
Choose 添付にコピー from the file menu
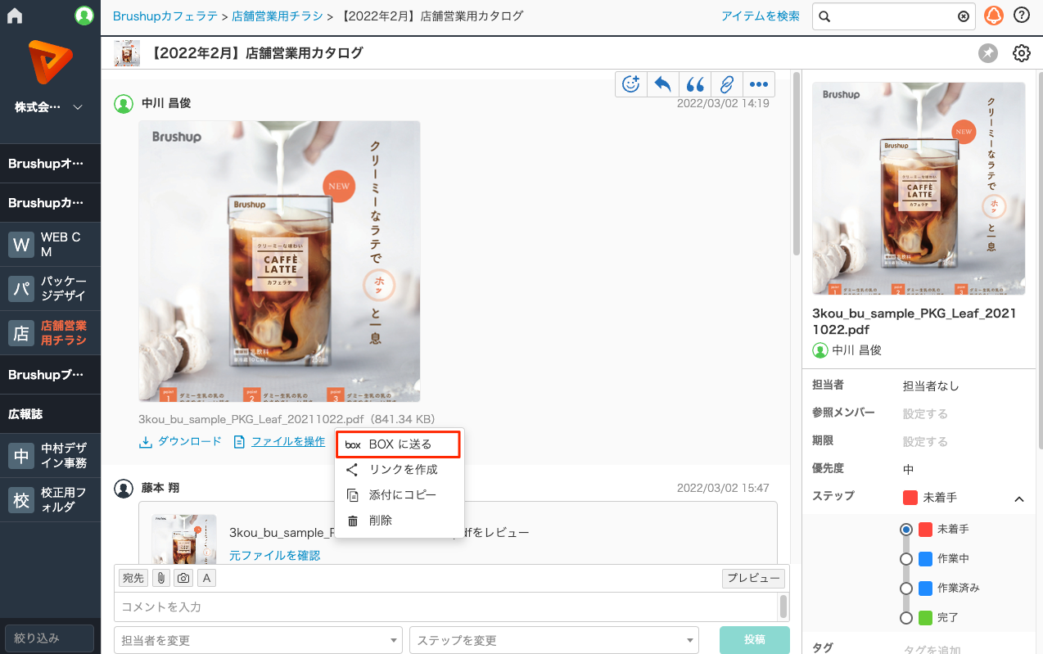(400, 495)
